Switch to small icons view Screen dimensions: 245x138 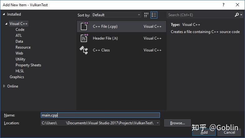point(147,15)
